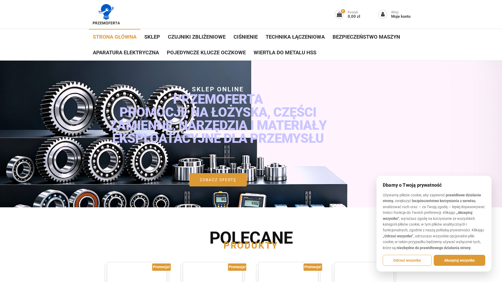Click the Przemoferta logo
The height and width of the screenshot is (282, 502).
pos(106,14)
